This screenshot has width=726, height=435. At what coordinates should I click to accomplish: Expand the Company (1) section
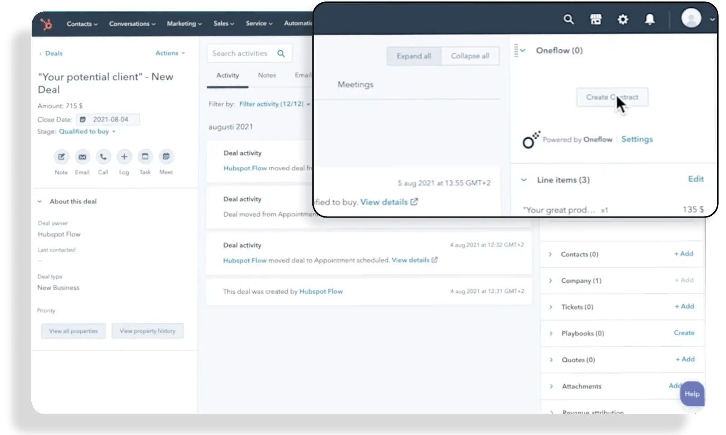point(550,280)
